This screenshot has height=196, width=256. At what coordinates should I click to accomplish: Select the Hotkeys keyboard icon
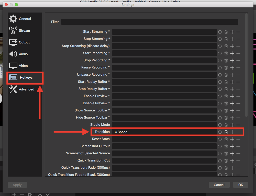(x=13, y=77)
